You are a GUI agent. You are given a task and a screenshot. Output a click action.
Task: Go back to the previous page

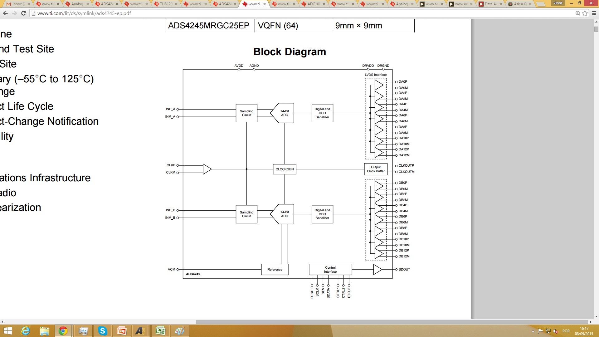point(5,13)
